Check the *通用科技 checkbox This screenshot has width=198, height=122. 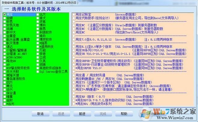tap(38, 47)
